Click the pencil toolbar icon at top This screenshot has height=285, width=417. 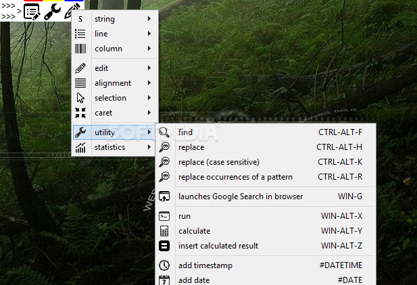(x=72, y=11)
